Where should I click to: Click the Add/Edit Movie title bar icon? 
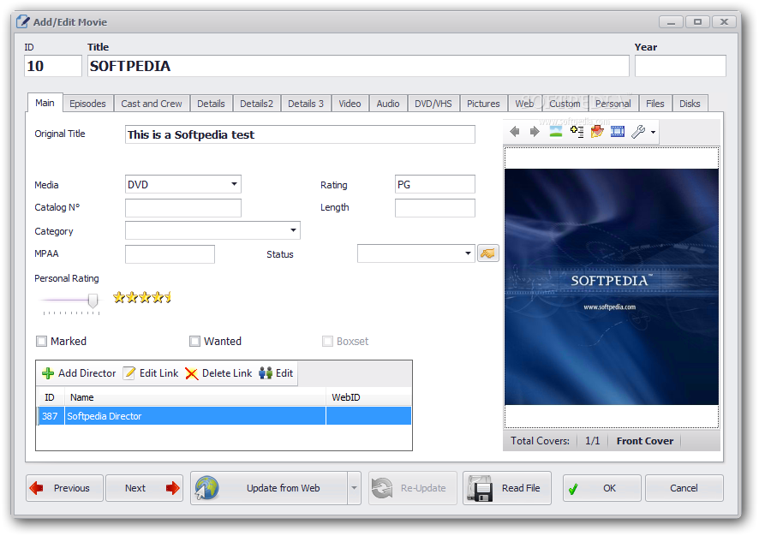[22, 21]
